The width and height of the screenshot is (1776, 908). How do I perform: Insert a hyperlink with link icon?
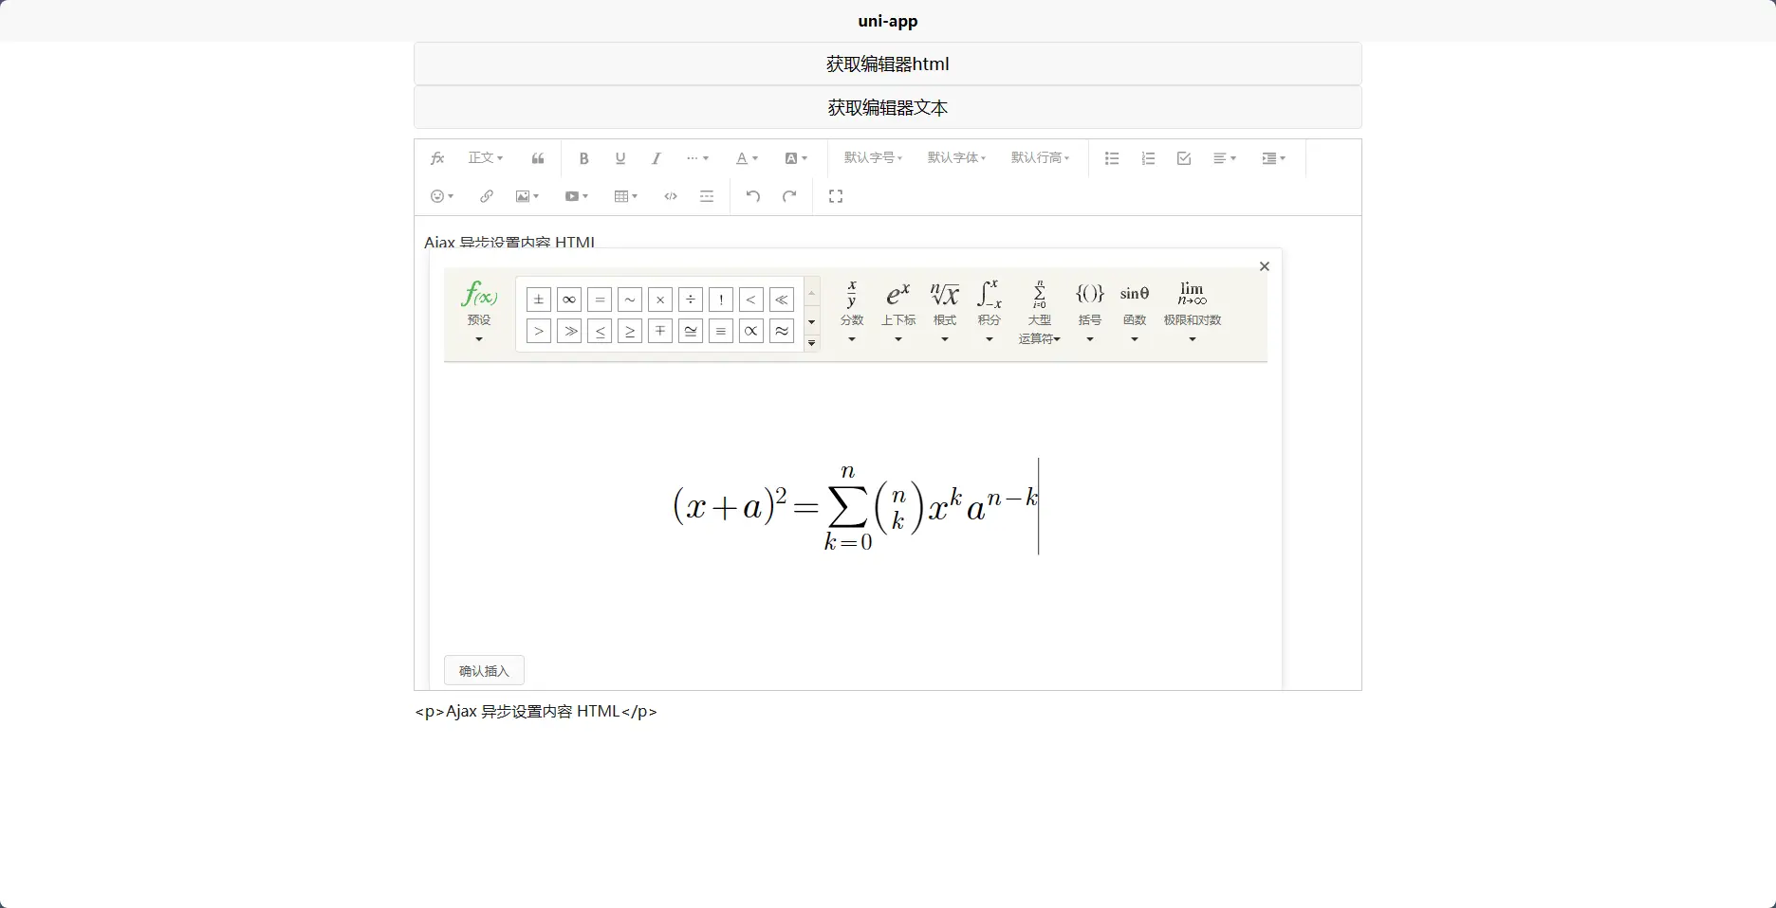(x=487, y=196)
